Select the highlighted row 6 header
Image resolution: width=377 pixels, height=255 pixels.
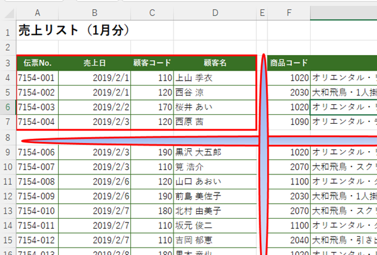coord(8,107)
